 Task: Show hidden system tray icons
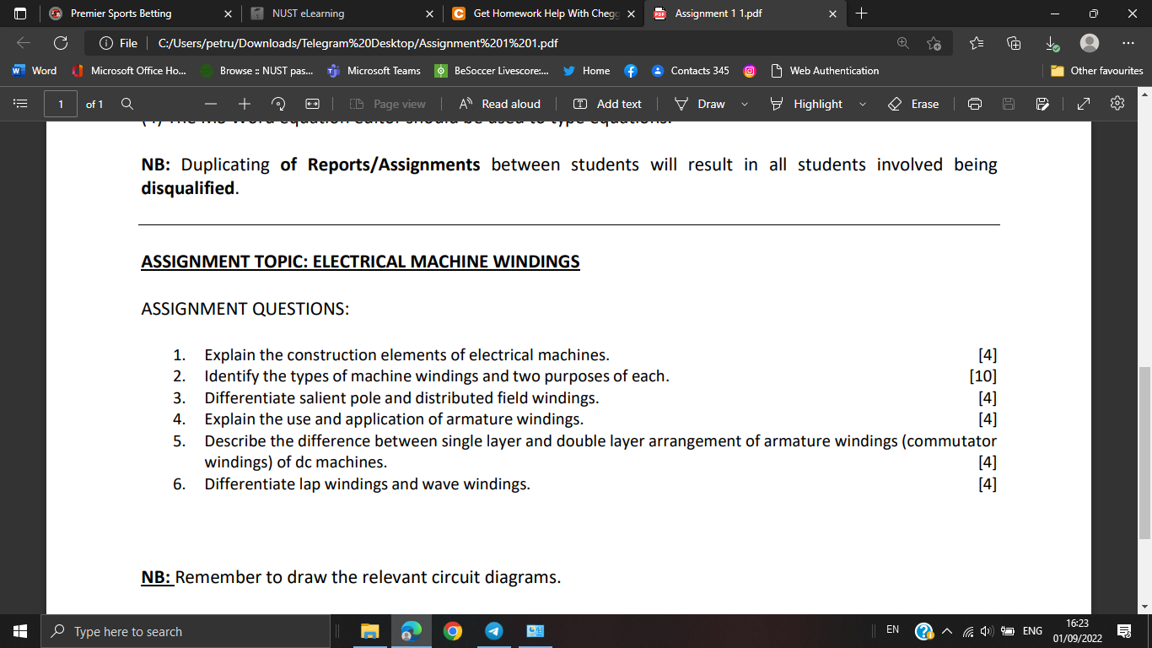coord(947,631)
